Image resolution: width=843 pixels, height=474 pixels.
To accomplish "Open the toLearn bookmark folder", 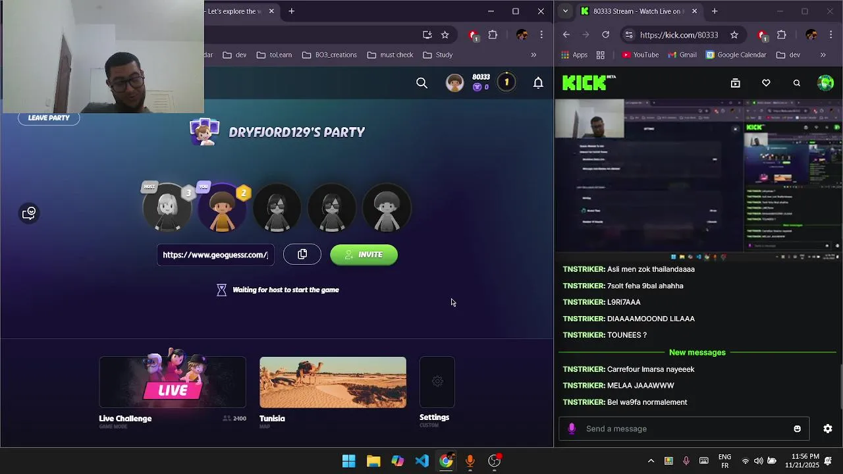I will coord(275,55).
